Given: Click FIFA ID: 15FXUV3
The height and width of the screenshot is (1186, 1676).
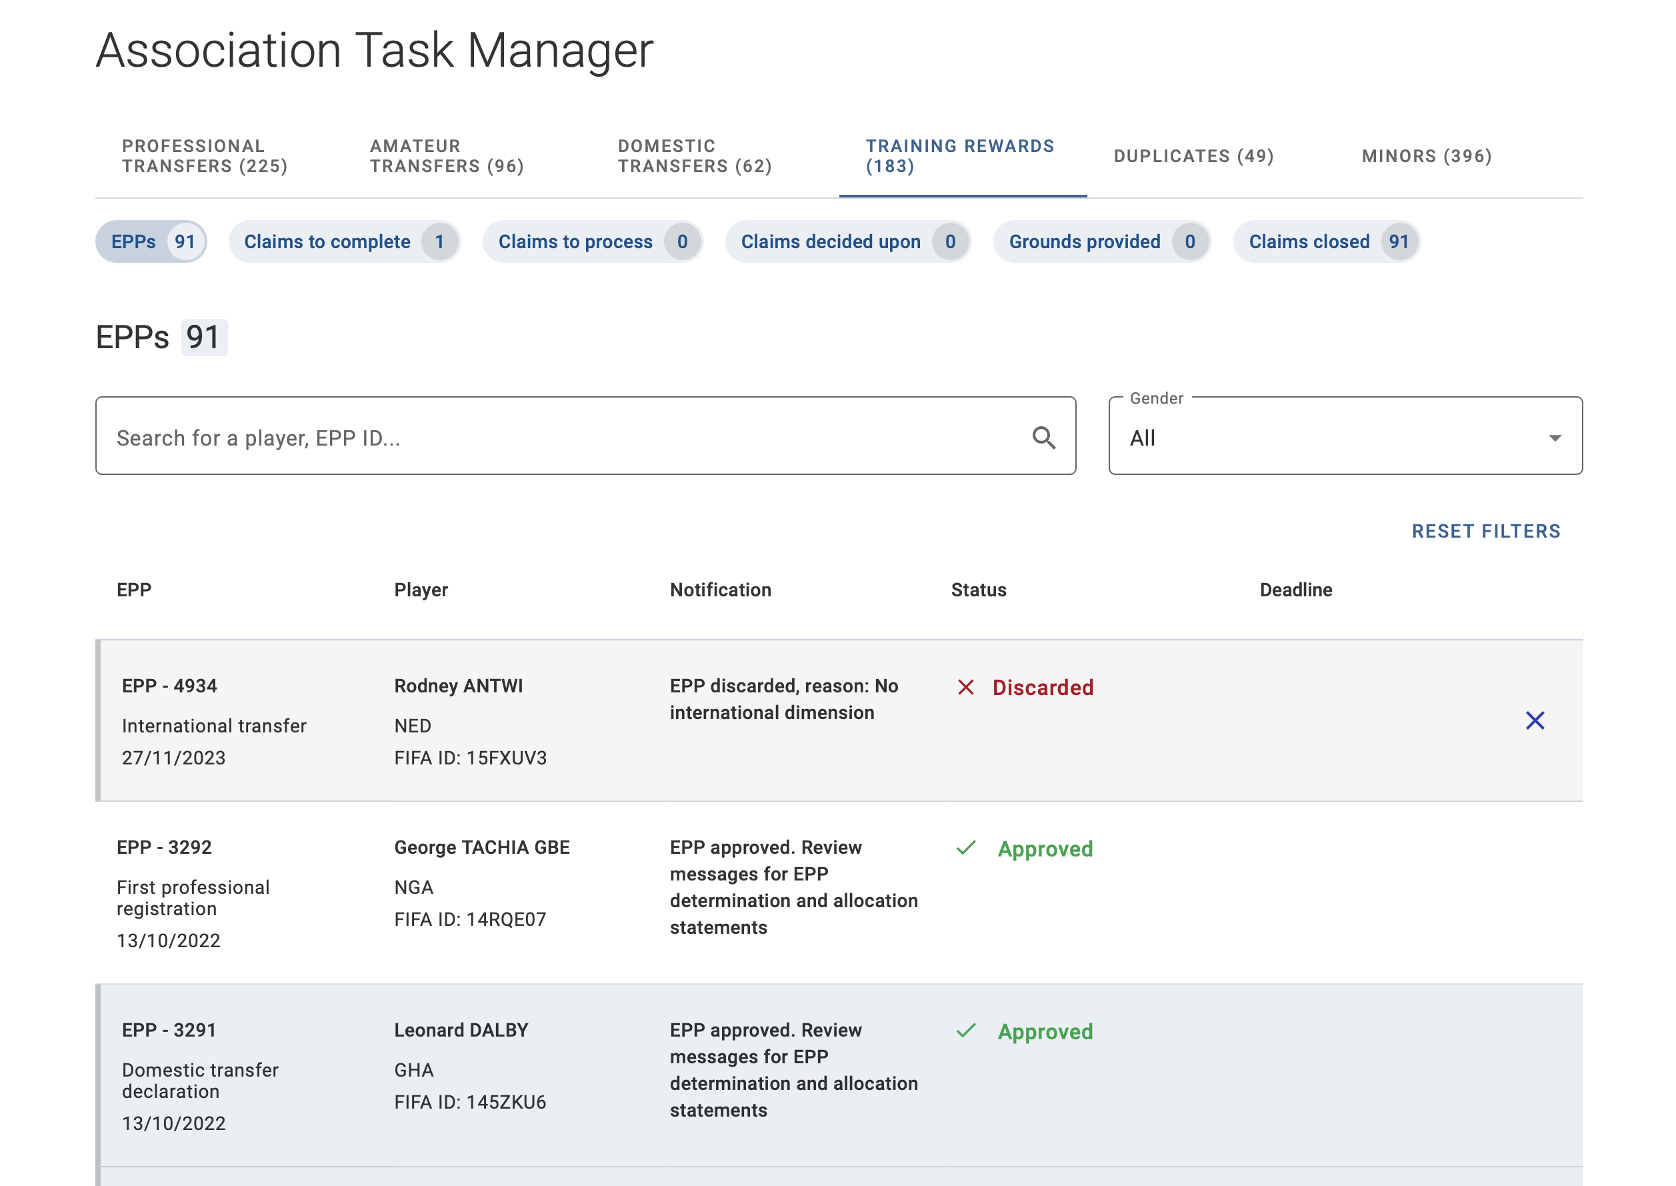Looking at the screenshot, I should pos(470,758).
